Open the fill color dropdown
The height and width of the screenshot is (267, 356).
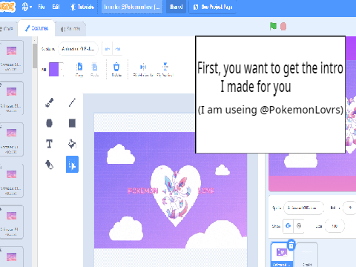coord(56,70)
